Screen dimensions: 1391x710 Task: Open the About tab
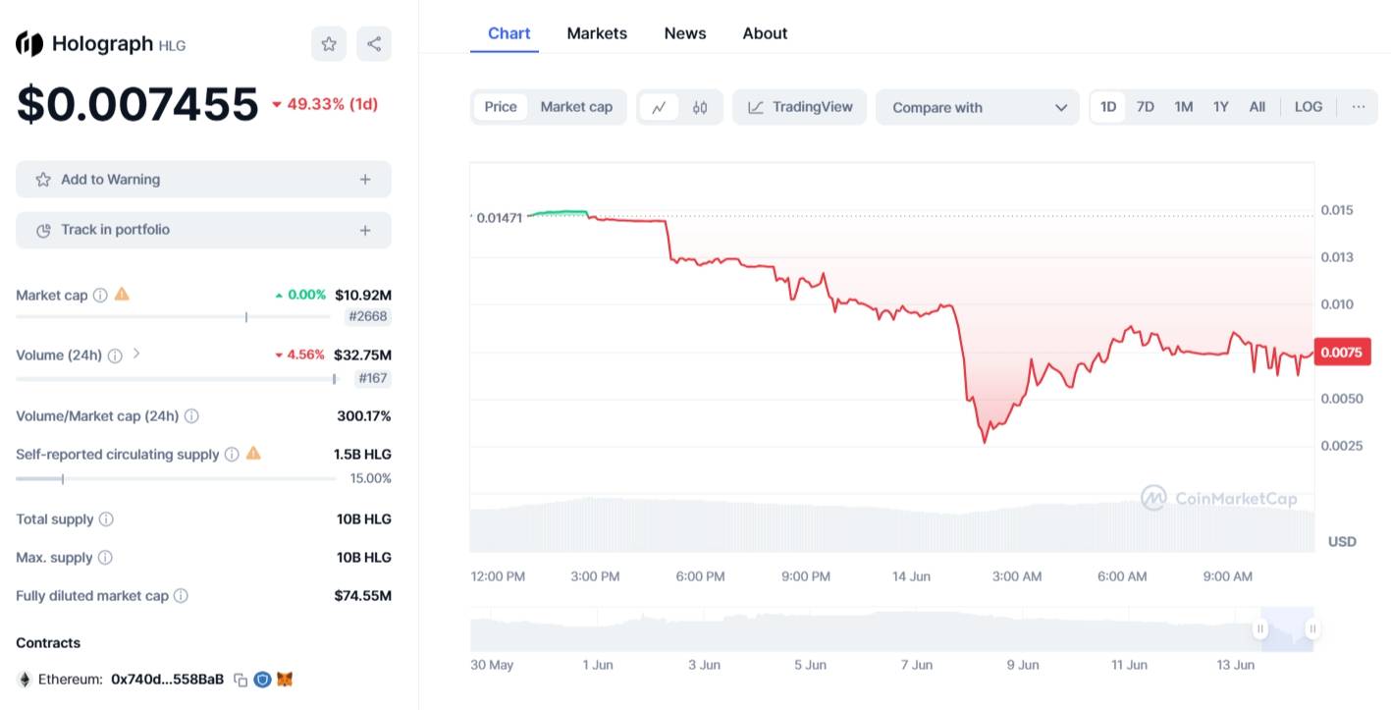point(765,33)
